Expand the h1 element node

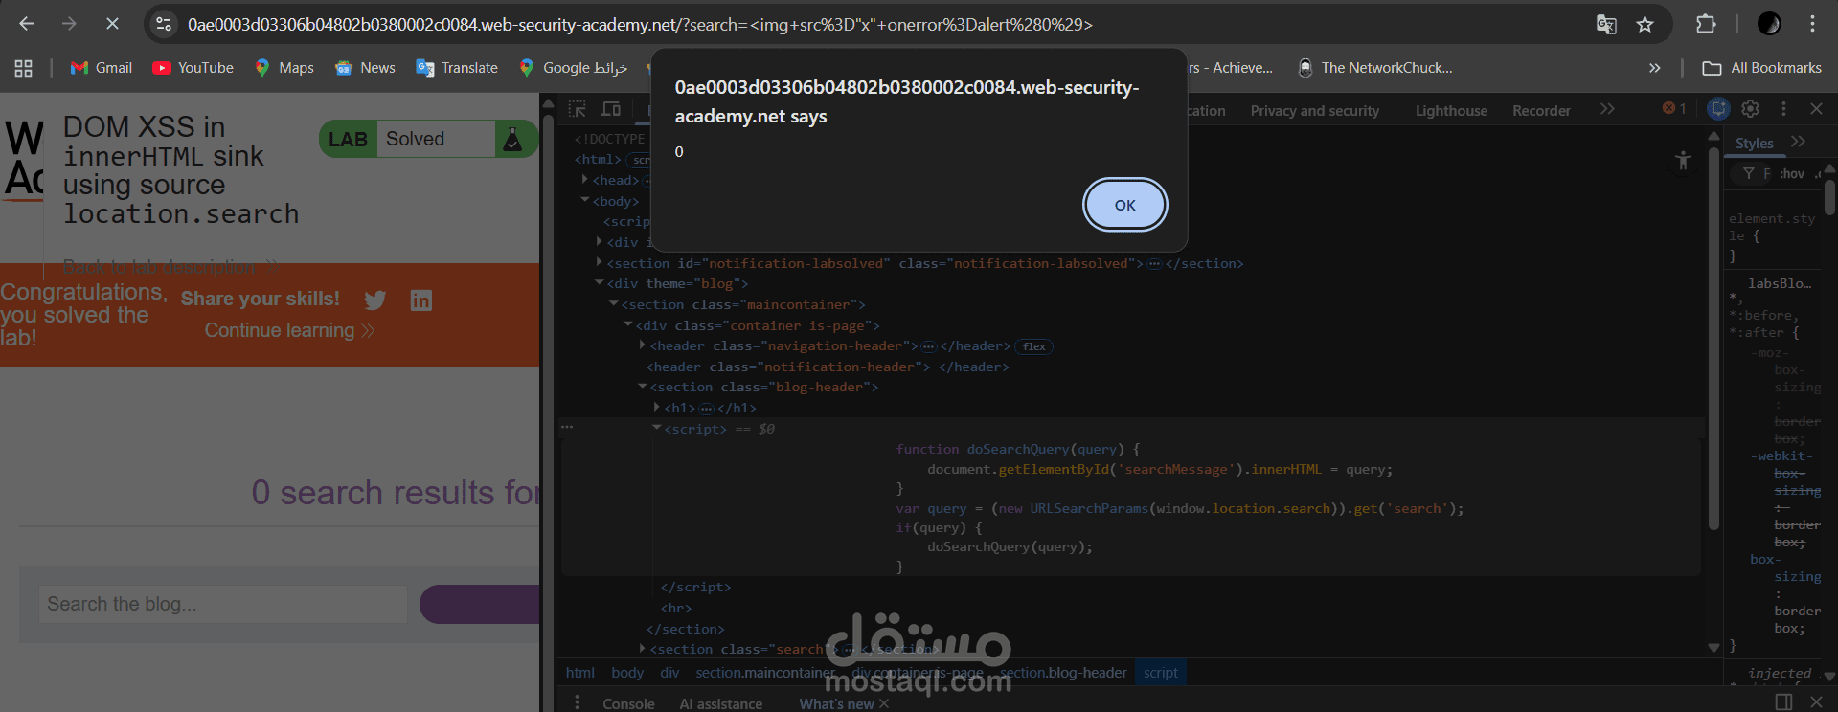(x=657, y=407)
